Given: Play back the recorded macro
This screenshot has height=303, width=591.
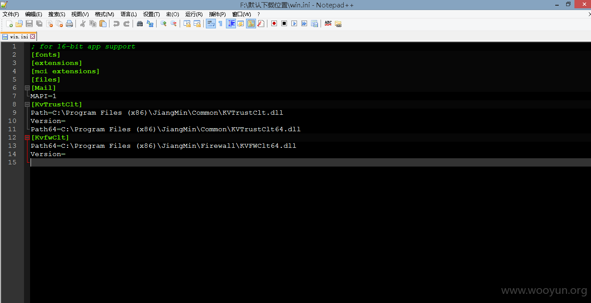Looking at the screenshot, I should [294, 24].
